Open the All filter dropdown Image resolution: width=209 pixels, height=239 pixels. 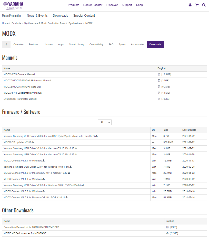pos(105,122)
